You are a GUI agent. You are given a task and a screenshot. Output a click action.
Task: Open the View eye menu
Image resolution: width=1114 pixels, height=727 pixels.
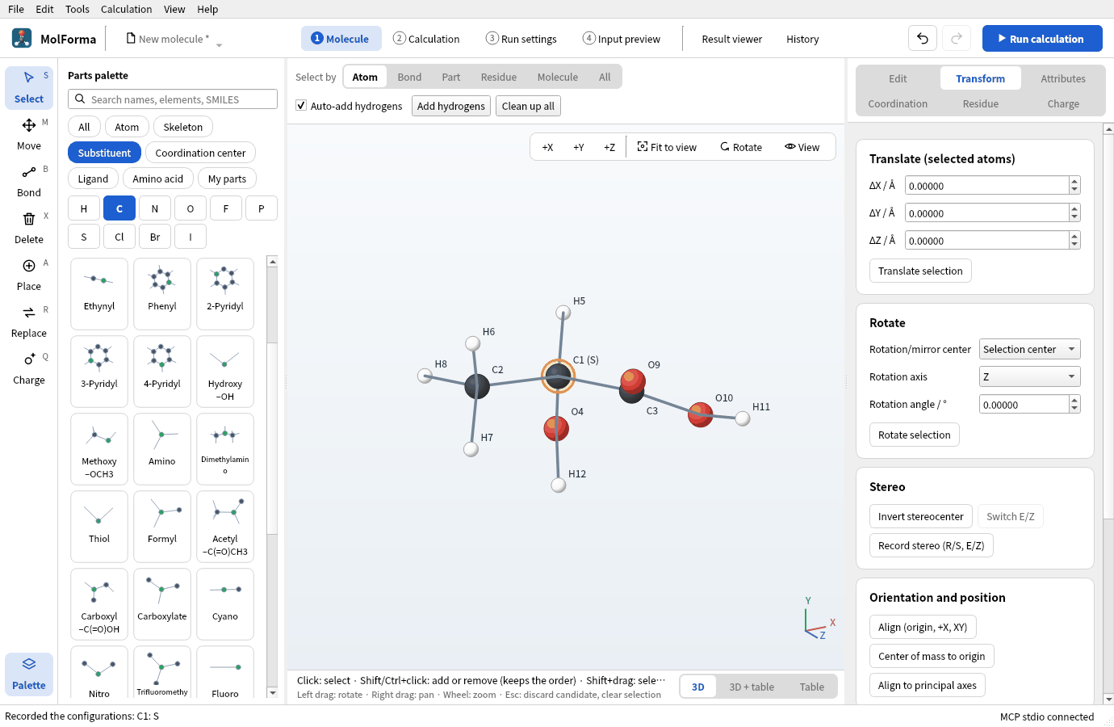[x=802, y=147]
